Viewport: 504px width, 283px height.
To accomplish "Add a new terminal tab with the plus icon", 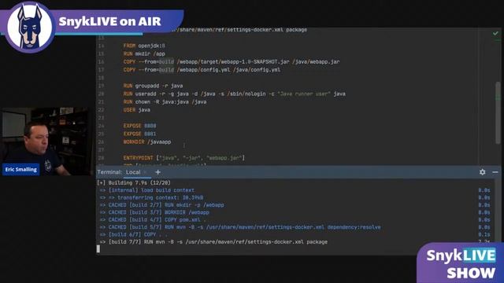I will [x=157, y=172].
